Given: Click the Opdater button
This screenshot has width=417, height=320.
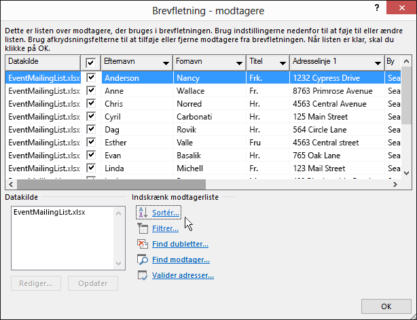Looking at the screenshot, I should pos(93,283).
